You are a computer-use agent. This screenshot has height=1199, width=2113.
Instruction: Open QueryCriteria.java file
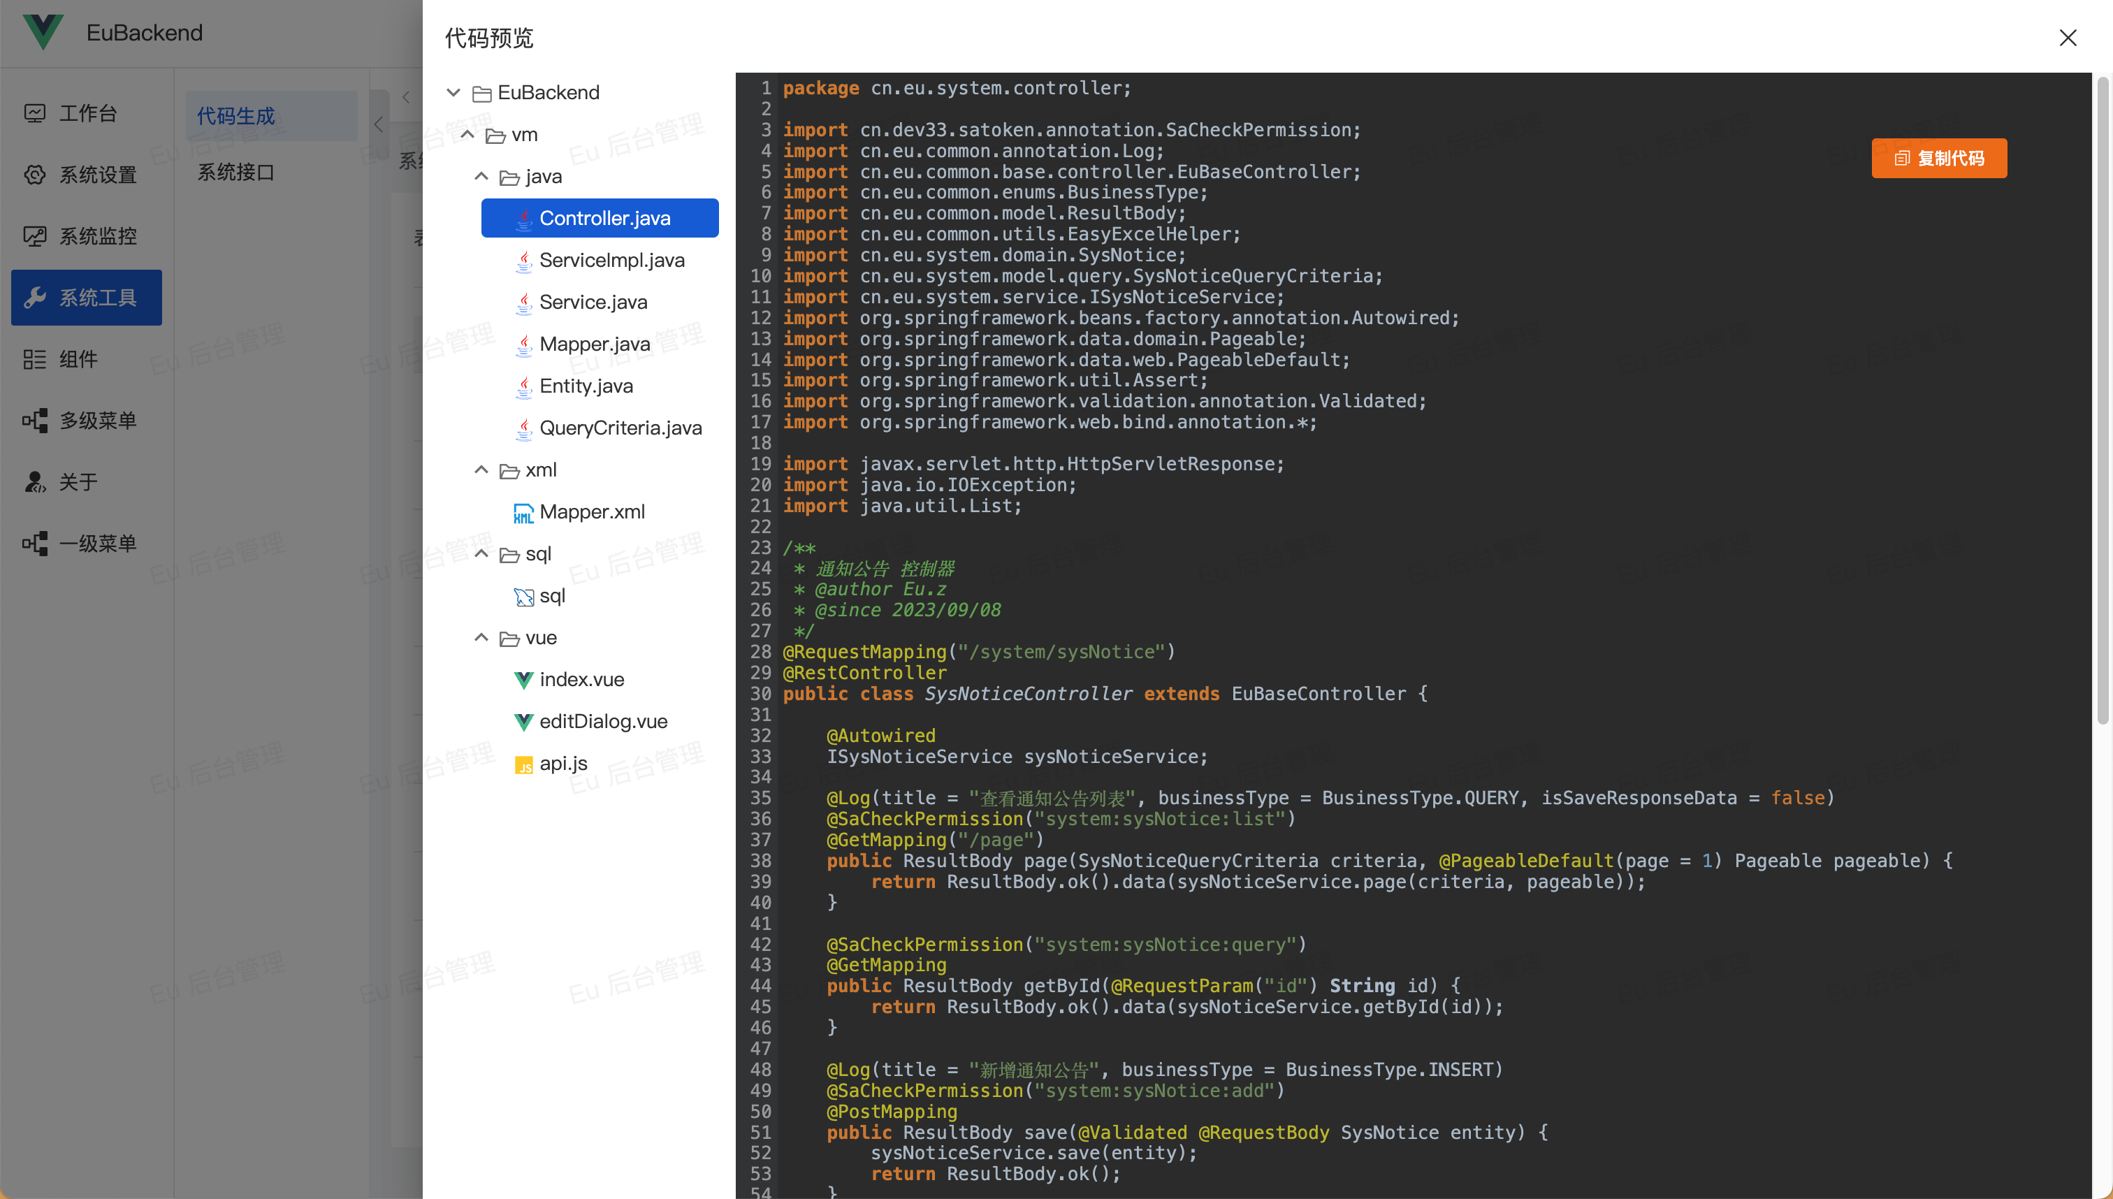620,428
